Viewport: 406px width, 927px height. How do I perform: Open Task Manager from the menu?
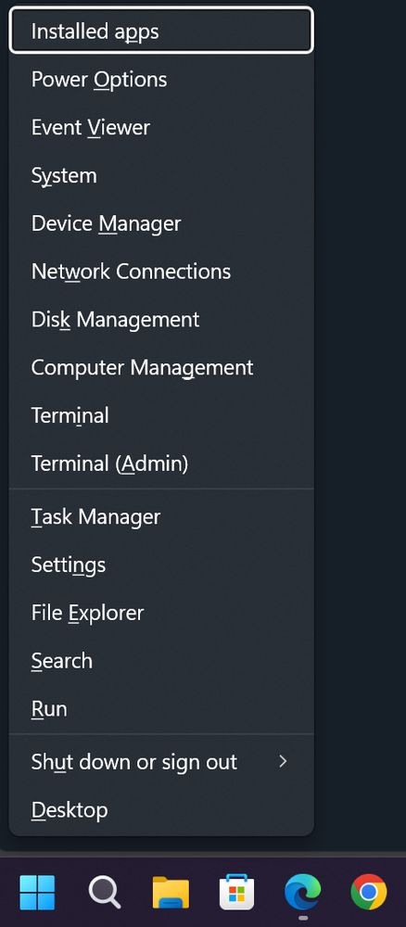click(161, 516)
